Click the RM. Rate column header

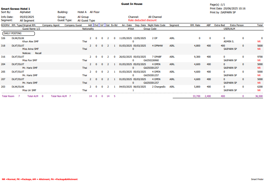pos(195,25)
